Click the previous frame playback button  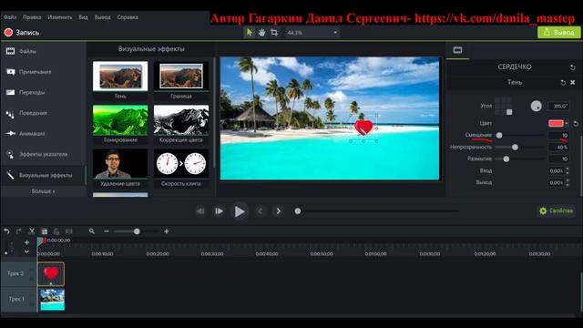[x=200, y=211]
